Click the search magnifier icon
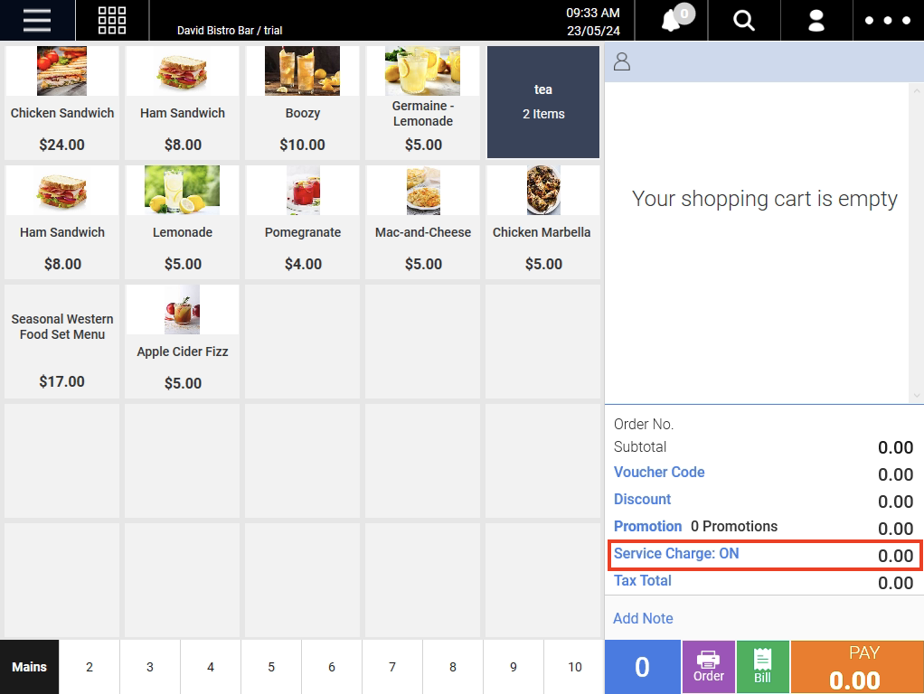Screen dimensions: 924x694 [x=744, y=20]
